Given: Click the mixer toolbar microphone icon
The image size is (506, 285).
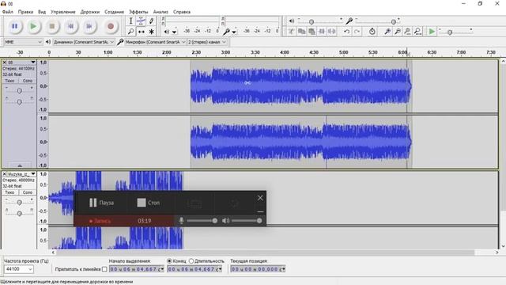Looking at the screenshot, I should click(349, 21).
